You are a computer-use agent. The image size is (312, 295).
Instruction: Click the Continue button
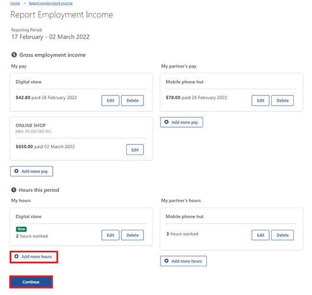[31, 282]
